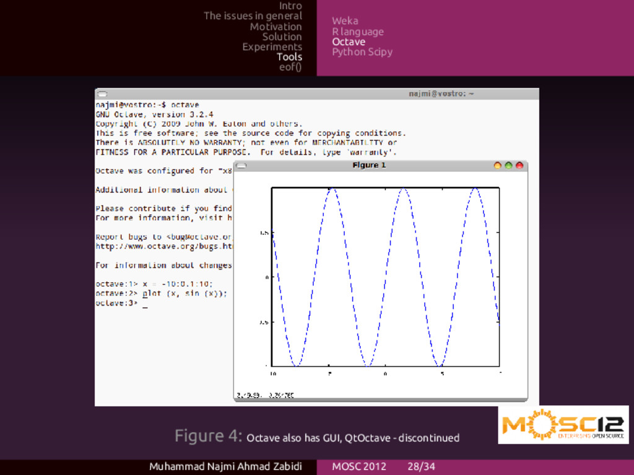Click the 'For information about changes' line

(x=163, y=265)
